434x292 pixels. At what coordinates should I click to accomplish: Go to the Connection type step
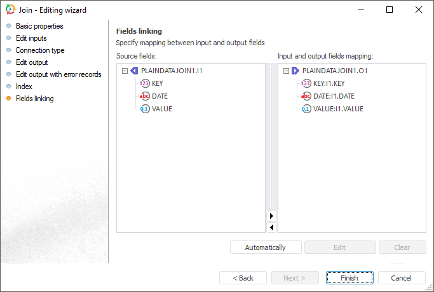(x=40, y=50)
